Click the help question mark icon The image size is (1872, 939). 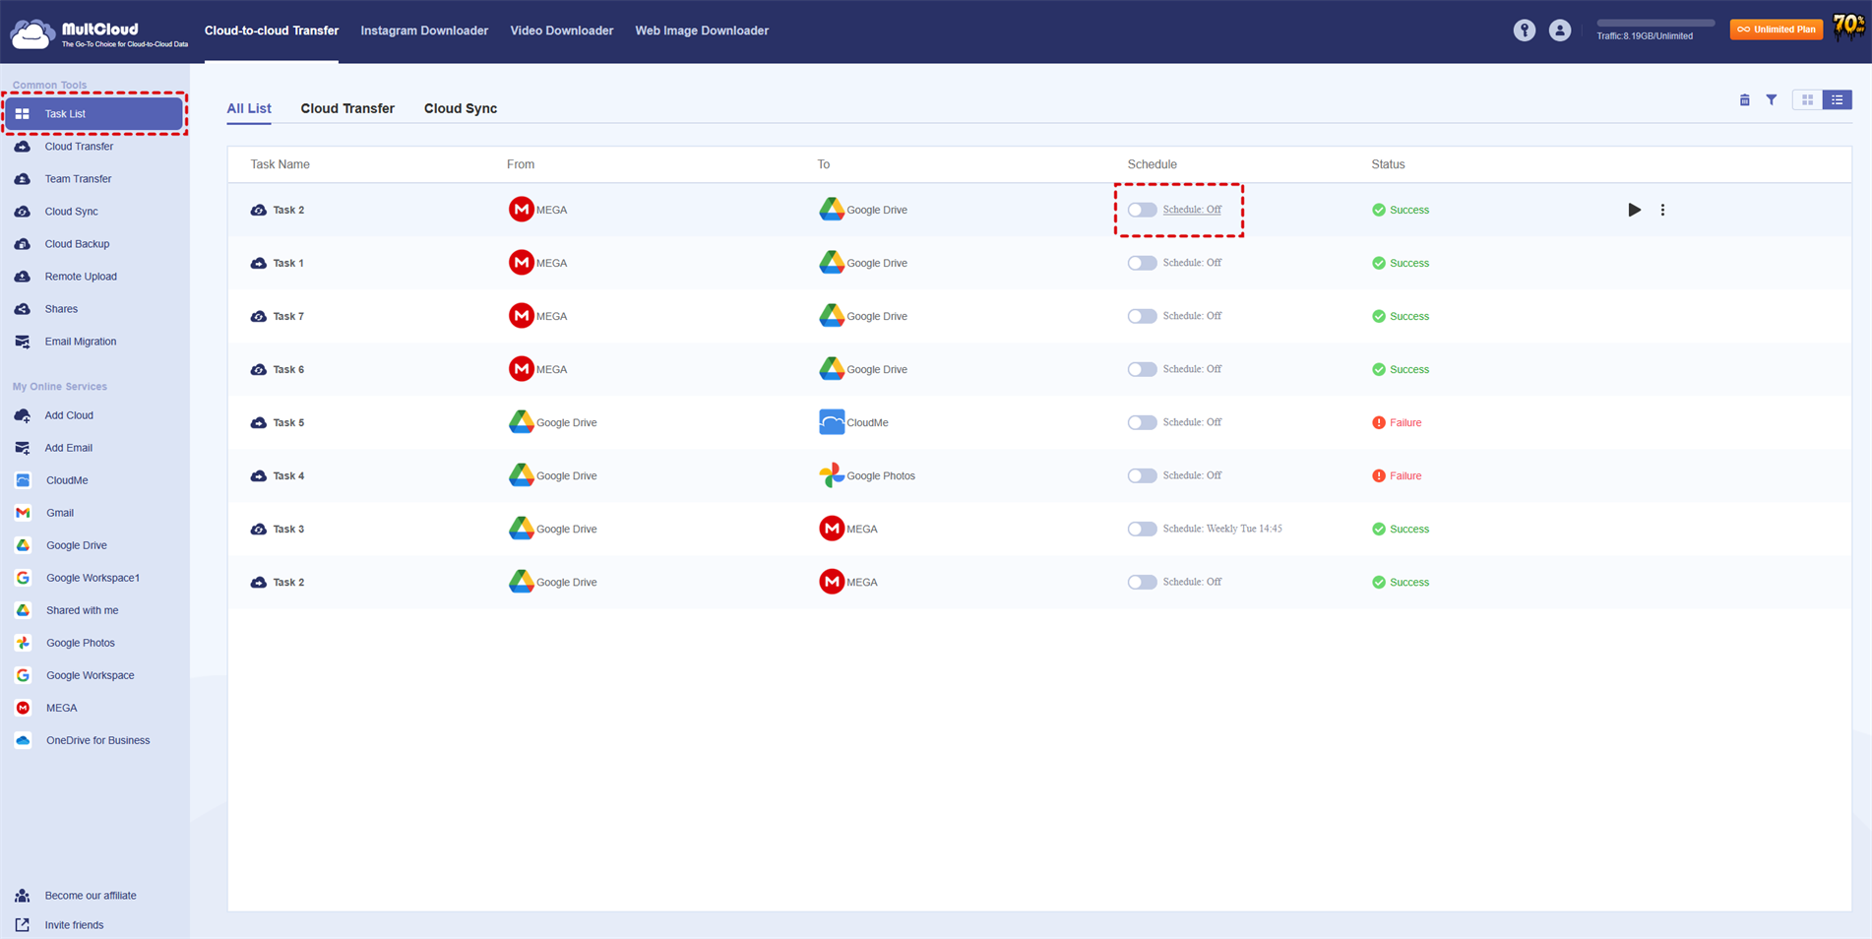point(1524,31)
